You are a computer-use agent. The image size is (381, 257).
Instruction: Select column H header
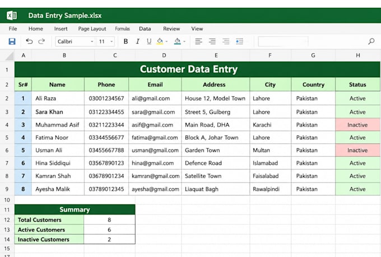(x=358, y=55)
